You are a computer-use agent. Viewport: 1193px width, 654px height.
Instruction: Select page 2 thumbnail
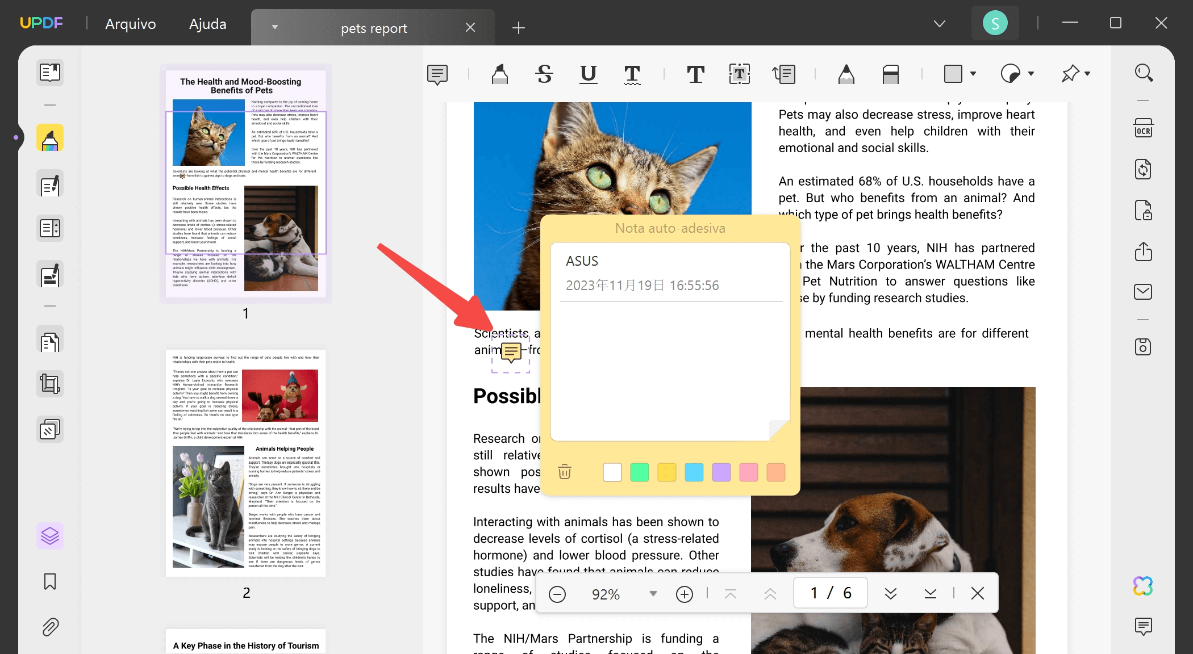(x=245, y=463)
